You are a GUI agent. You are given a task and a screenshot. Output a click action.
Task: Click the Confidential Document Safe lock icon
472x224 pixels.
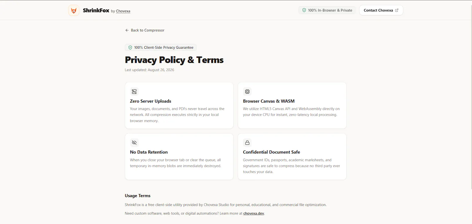pos(247,143)
